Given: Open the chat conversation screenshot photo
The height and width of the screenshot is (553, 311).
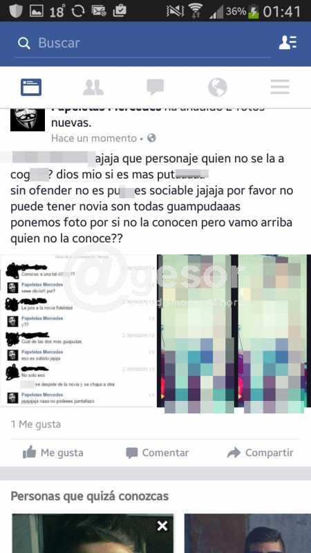Looking at the screenshot, I should (78, 330).
